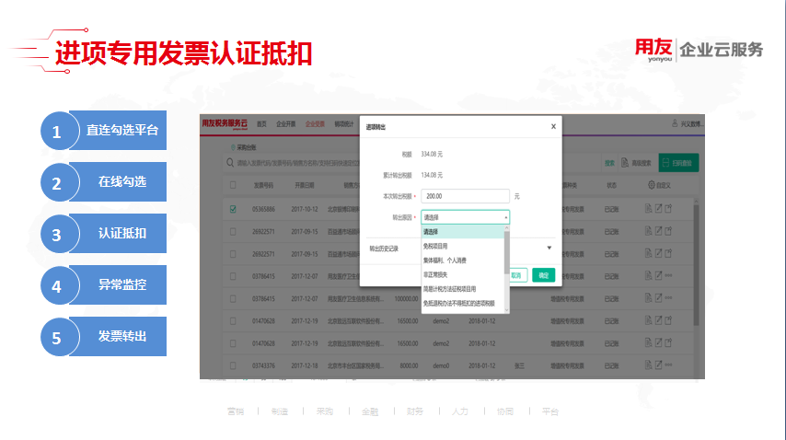Click the 状态 column header
This screenshot has width=786, height=440.
(x=611, y=185)
